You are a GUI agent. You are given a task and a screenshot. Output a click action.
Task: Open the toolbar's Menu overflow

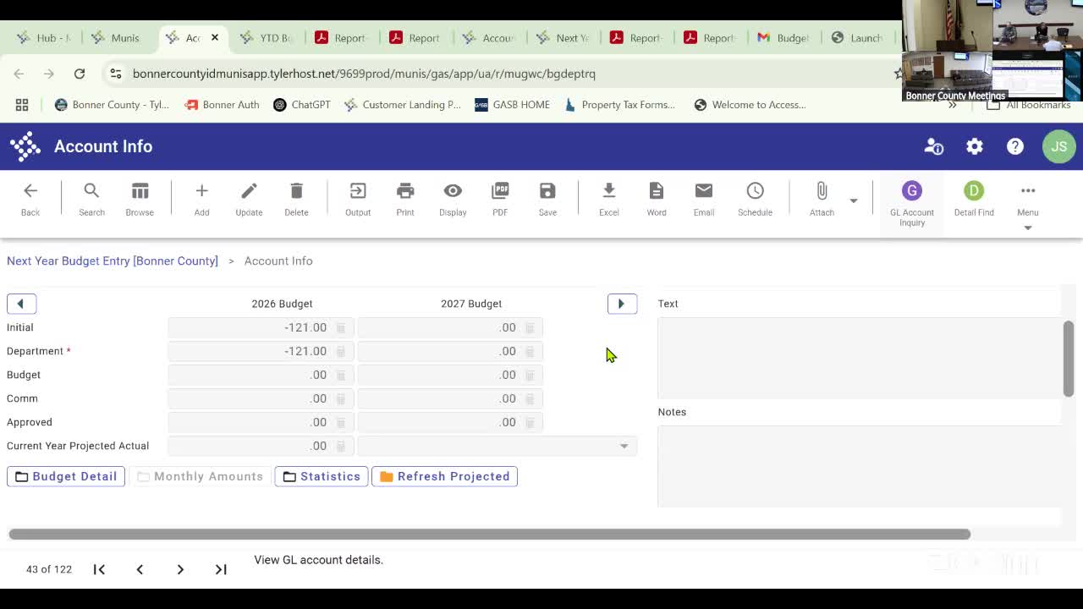pyautogui.click(x=1028, y=205)
